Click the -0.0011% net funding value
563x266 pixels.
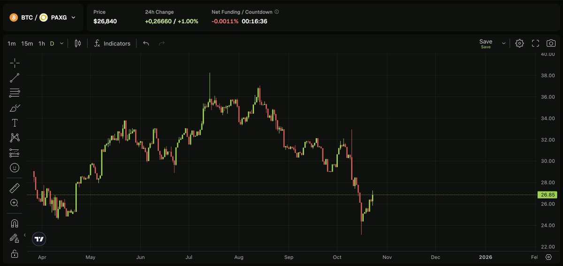(x=225, y=21)
